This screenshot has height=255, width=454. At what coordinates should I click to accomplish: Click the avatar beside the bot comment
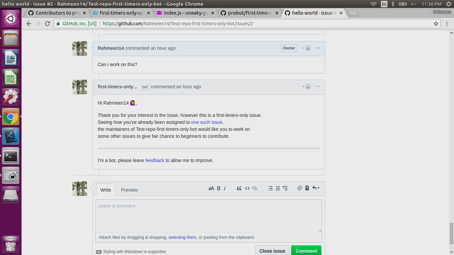[80, 87]
